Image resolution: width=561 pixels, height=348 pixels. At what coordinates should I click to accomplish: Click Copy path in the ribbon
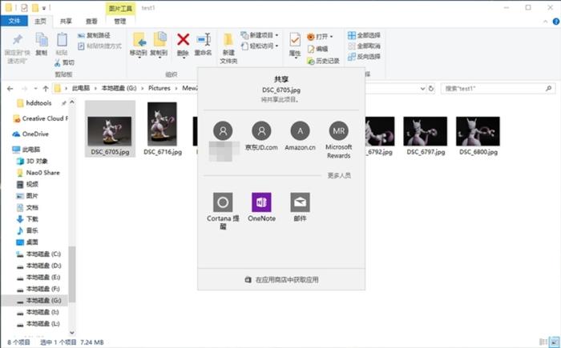(94, 35)
